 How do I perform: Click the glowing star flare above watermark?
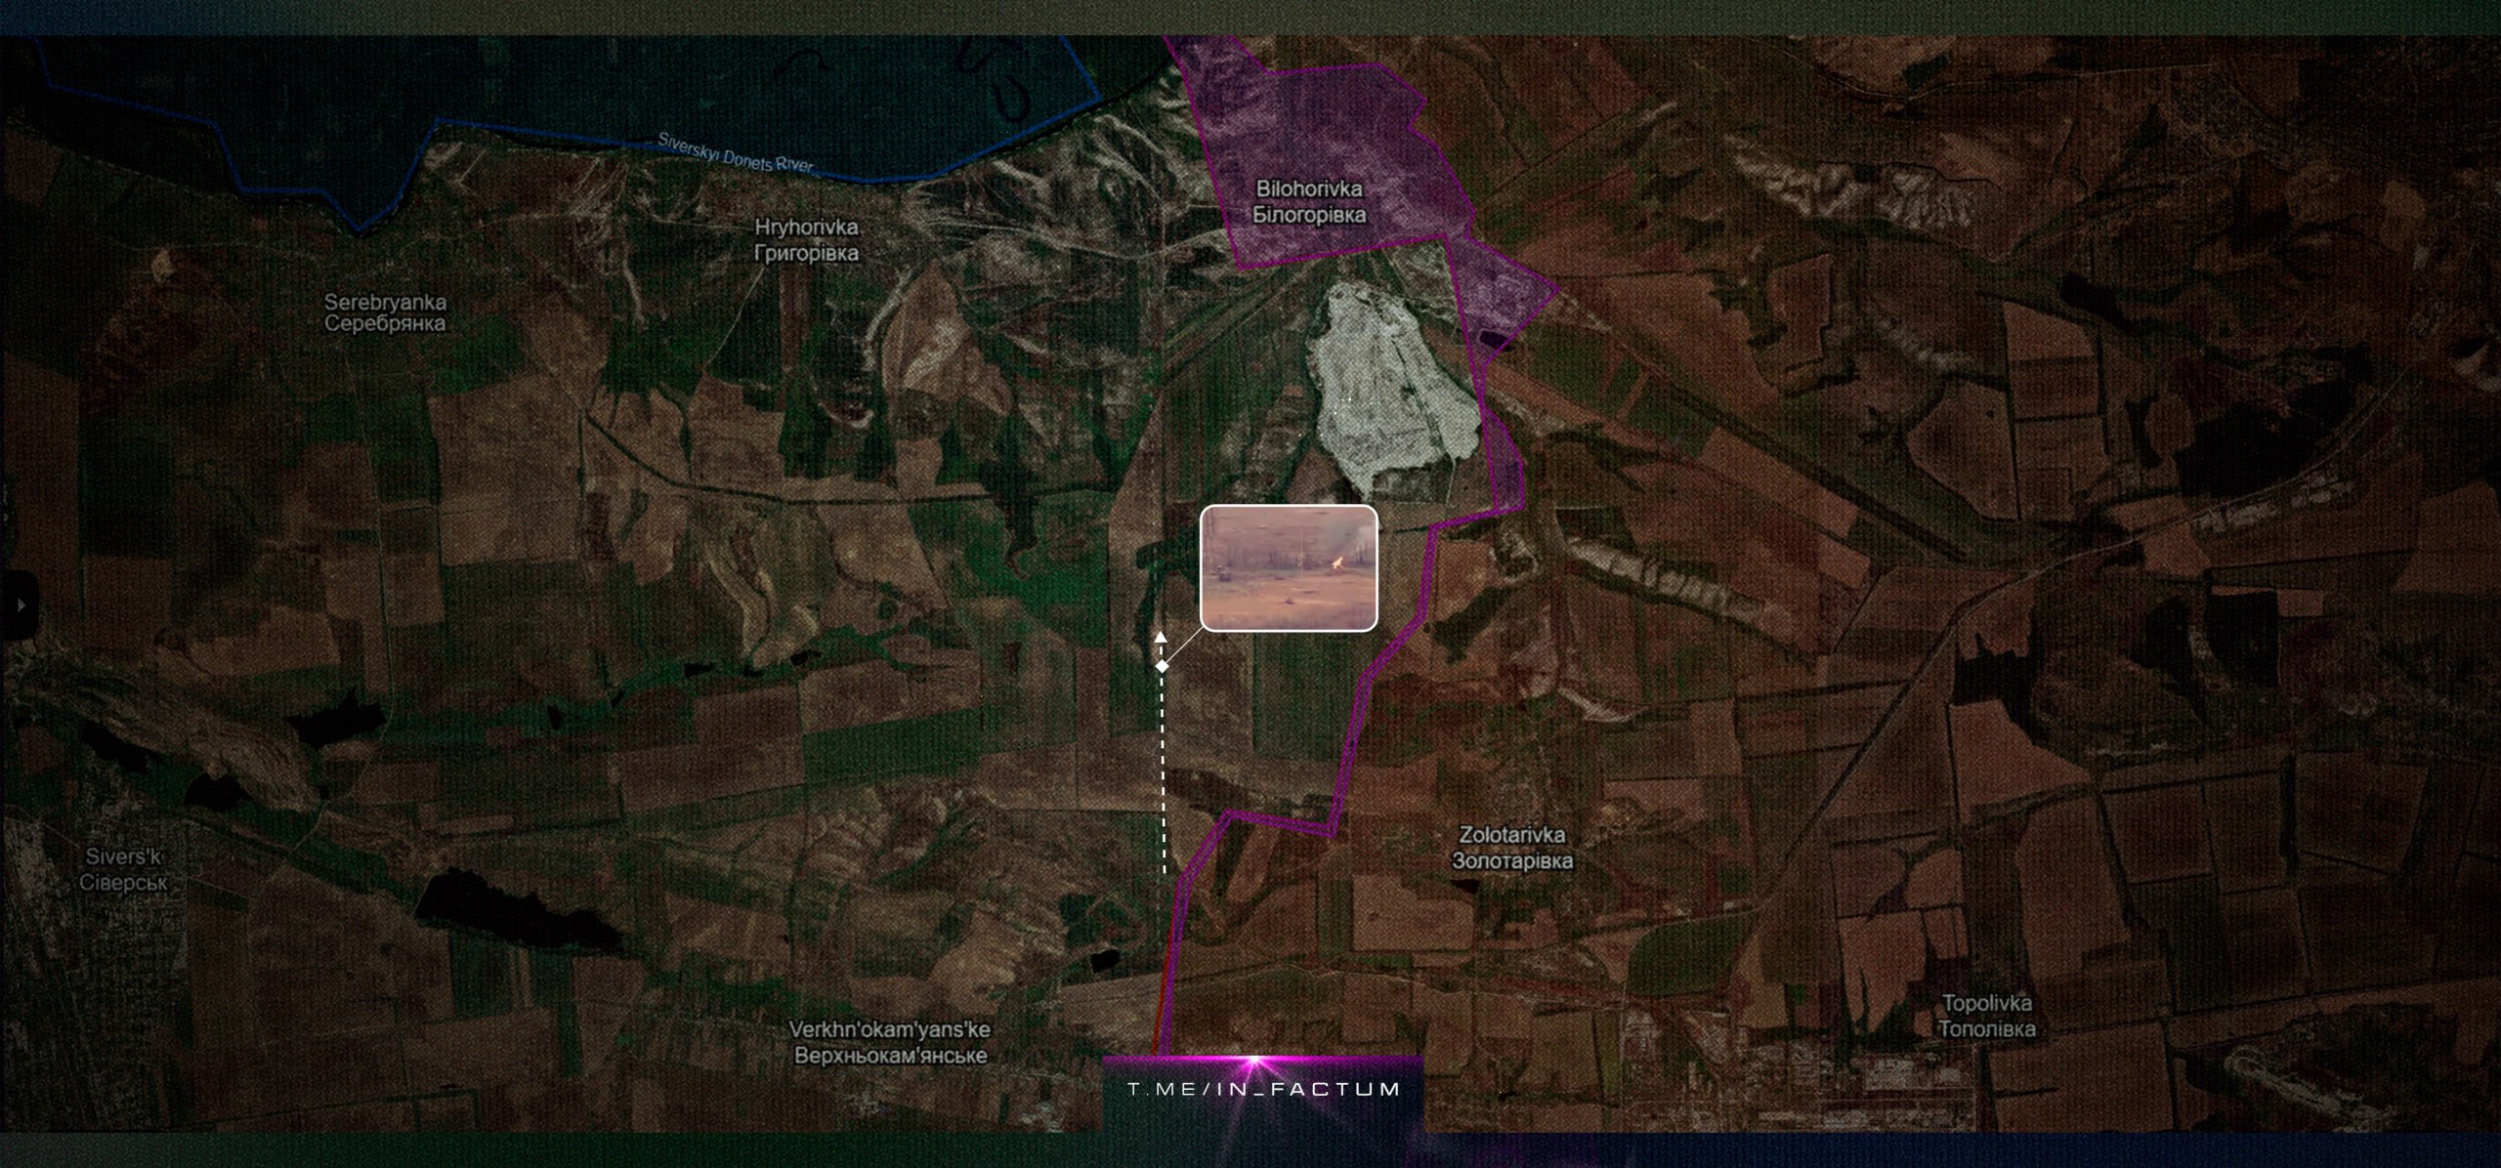1254,1061
